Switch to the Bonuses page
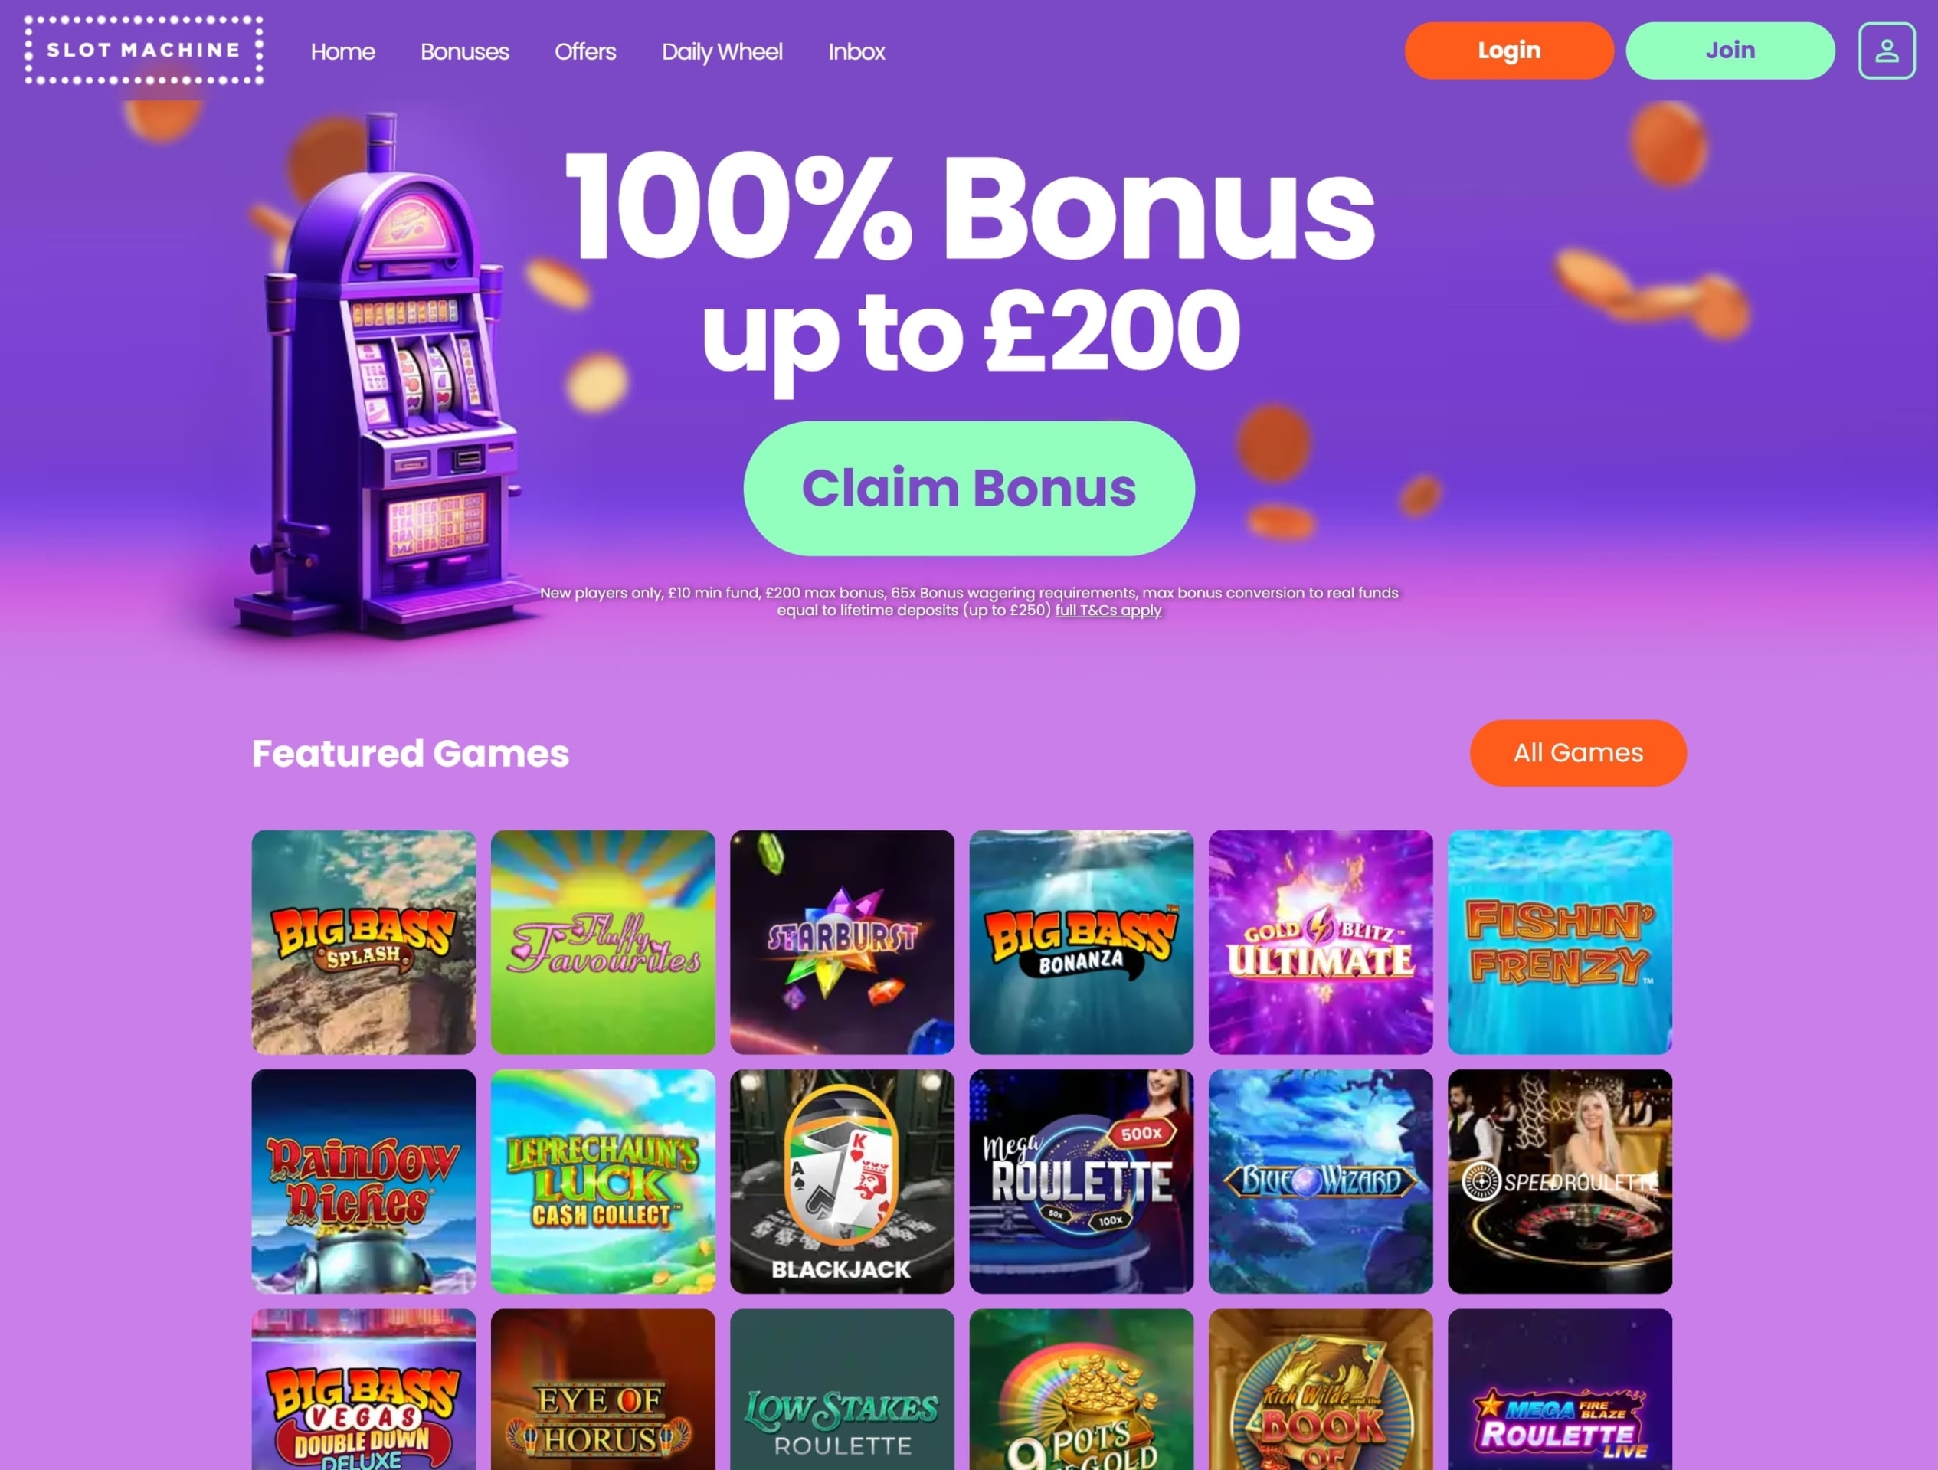This screenshot has height=1470, width=1938. tap(464, 51)
